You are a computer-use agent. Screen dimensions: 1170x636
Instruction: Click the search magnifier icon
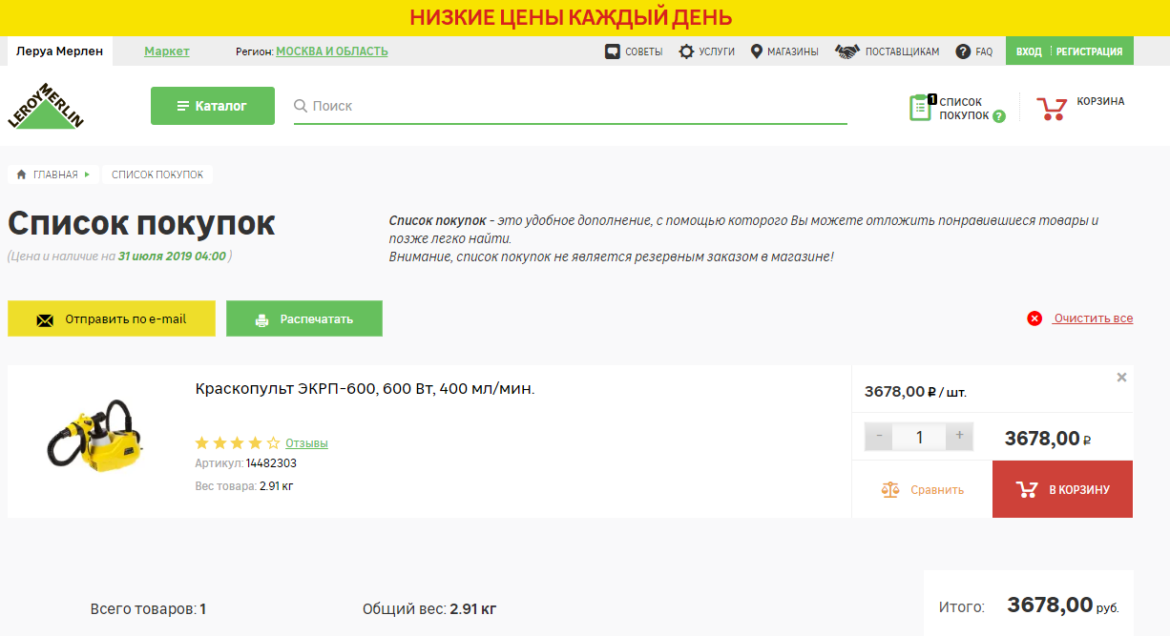click(x=301, y=106)
